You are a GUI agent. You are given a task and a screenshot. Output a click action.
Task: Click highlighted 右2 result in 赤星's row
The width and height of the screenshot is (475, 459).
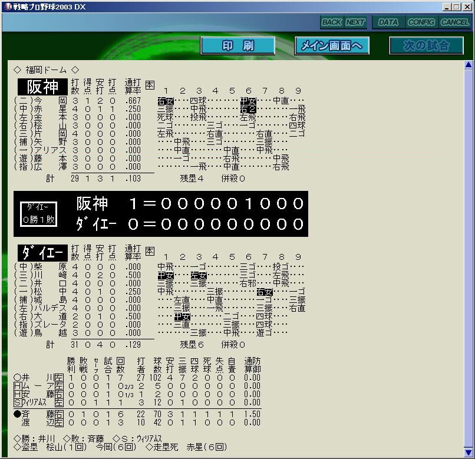pos(248,109)
